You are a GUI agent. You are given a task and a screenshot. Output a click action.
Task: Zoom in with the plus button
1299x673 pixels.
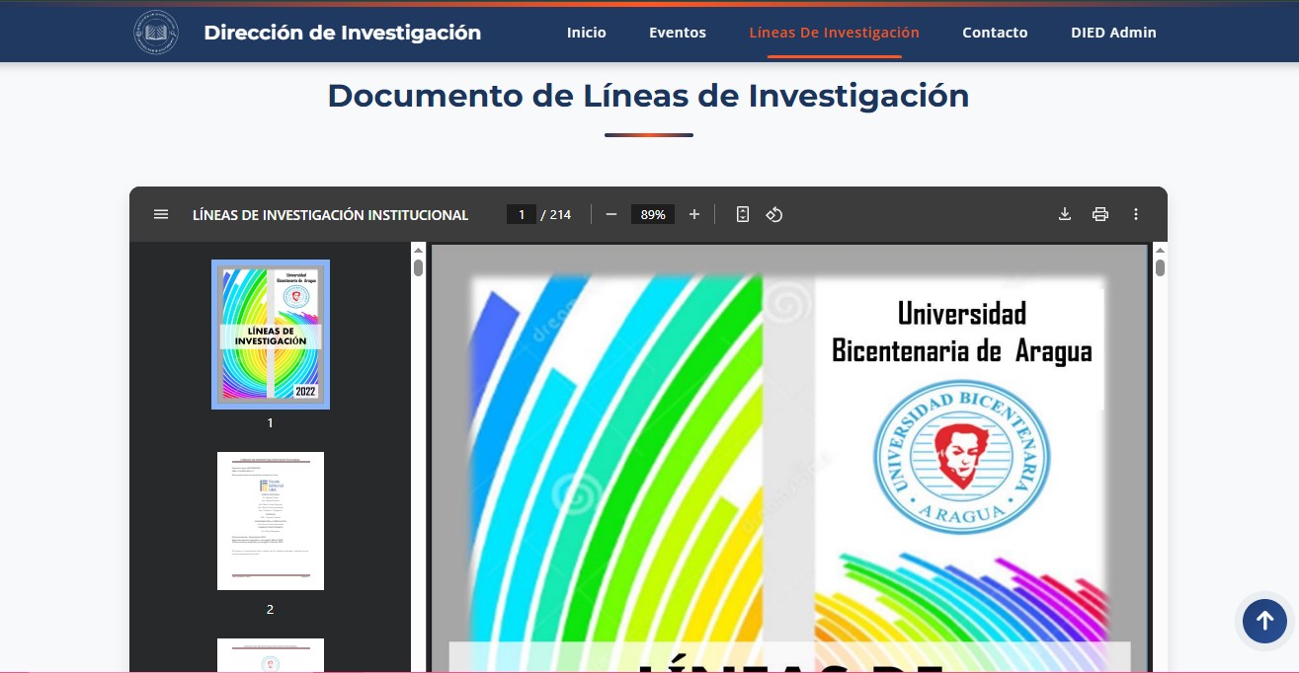(x=694, y=214)
